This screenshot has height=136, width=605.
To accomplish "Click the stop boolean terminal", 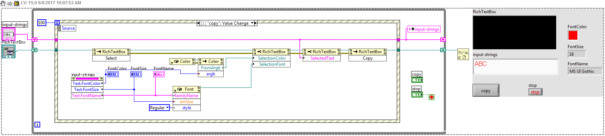I will pos(417,95).
